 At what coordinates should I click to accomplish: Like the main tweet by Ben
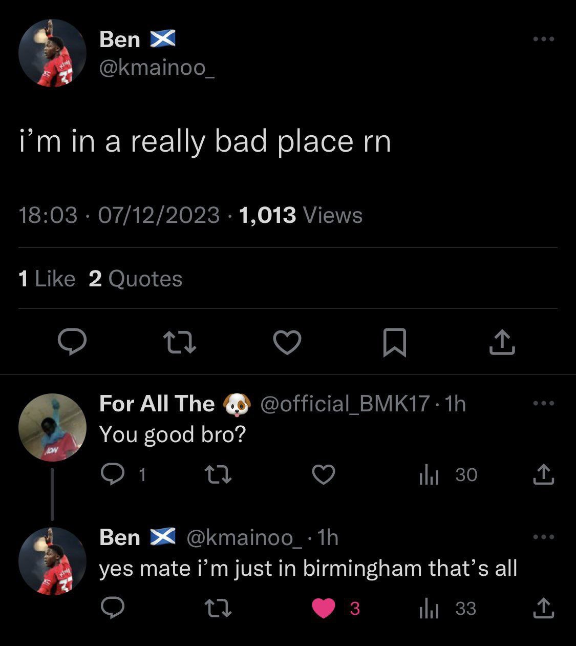[287, 342]
